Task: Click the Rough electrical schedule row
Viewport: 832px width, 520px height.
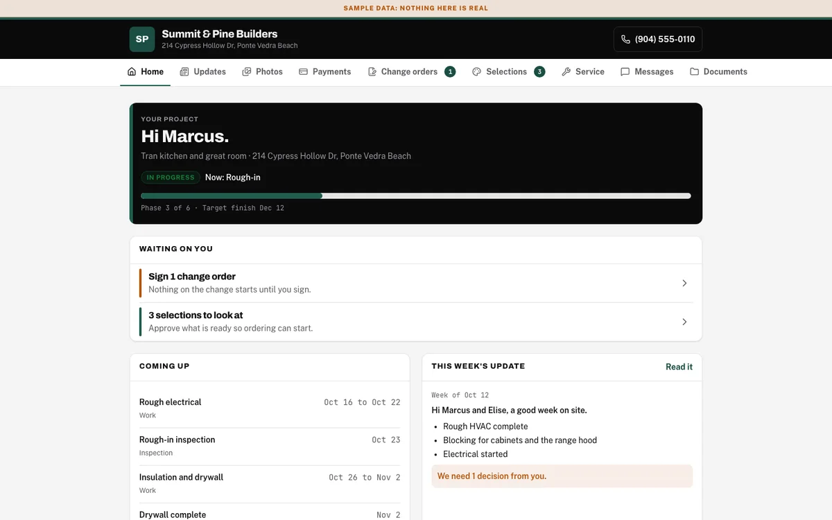Action: click(x=270, y=408)
